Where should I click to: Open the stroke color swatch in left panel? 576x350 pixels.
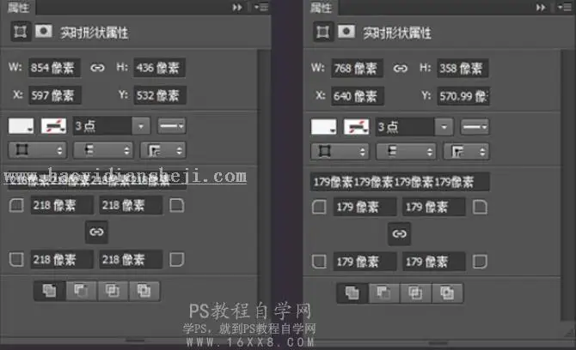pyautogui.click(x=53, y=126)
